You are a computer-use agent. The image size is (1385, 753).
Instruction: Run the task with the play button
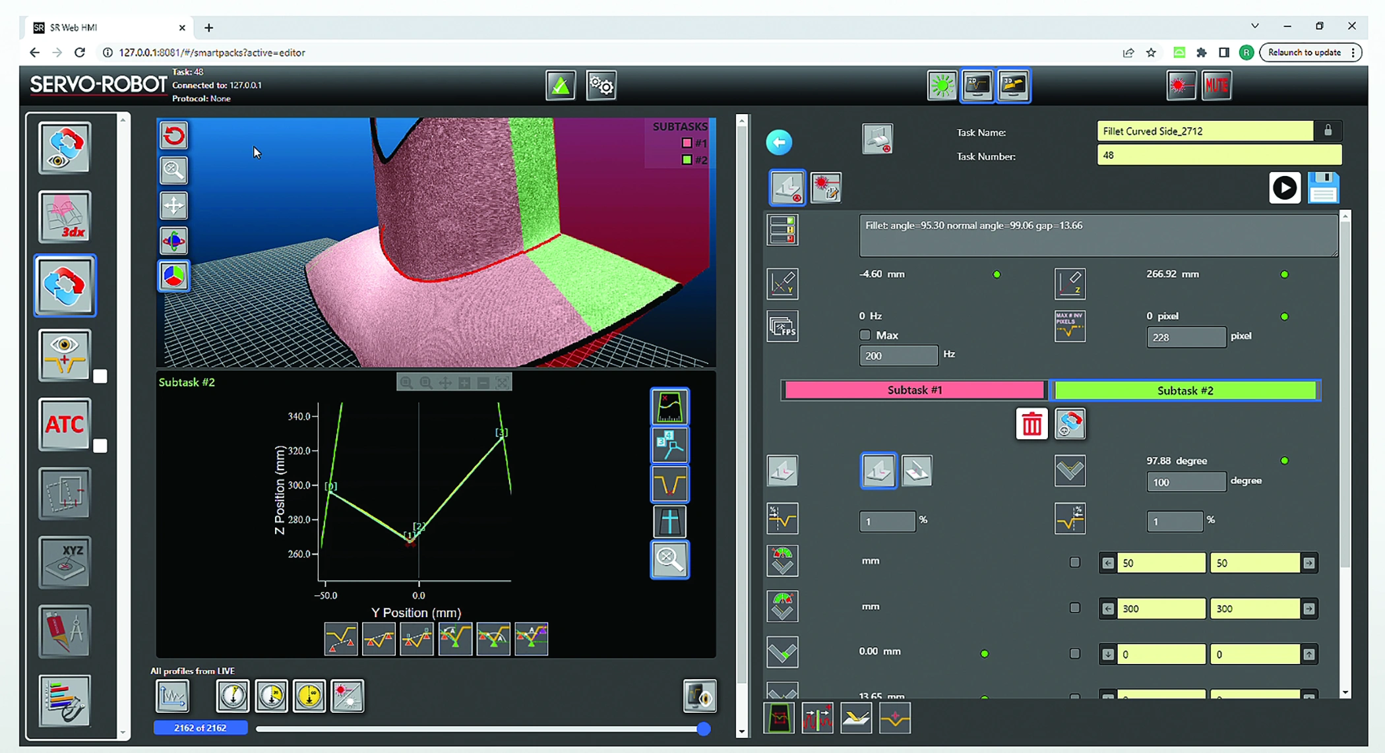click(1285, 188)
